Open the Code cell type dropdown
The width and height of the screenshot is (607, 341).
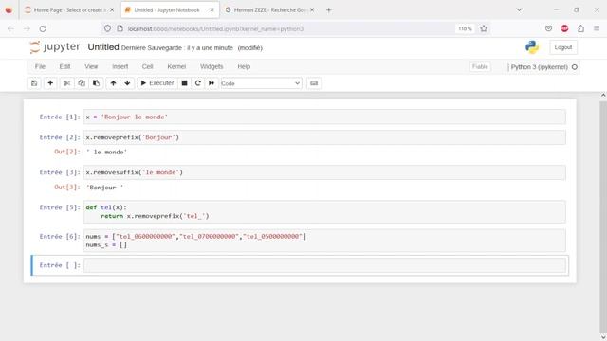click(x=261, y=83)
